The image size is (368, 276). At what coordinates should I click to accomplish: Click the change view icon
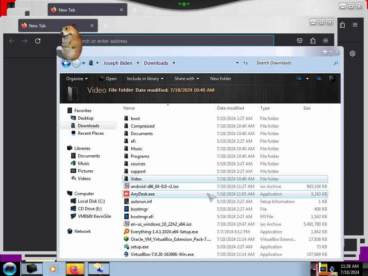[299, 79]
